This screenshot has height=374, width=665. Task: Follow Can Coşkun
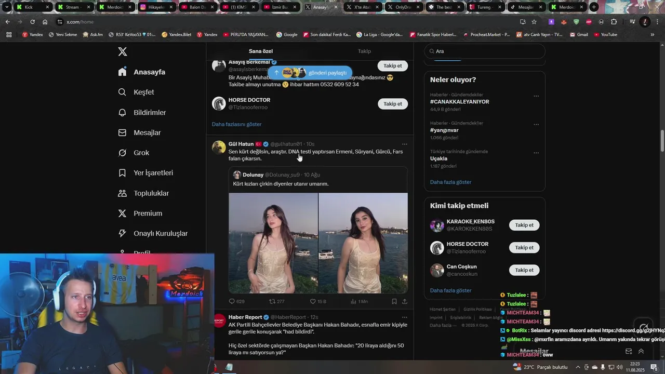(x=524, y=270)
